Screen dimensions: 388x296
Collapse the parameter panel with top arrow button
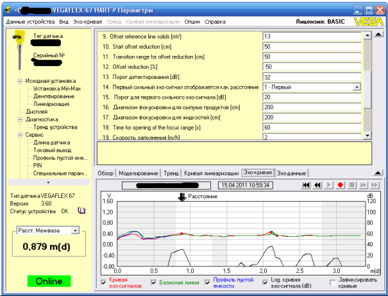(378, 35)
